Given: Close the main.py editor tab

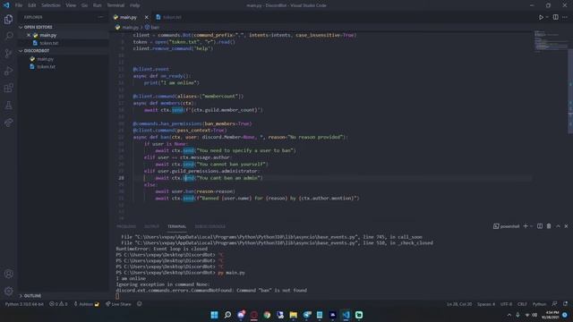Looking at the screenshot, I should (147, 17).
